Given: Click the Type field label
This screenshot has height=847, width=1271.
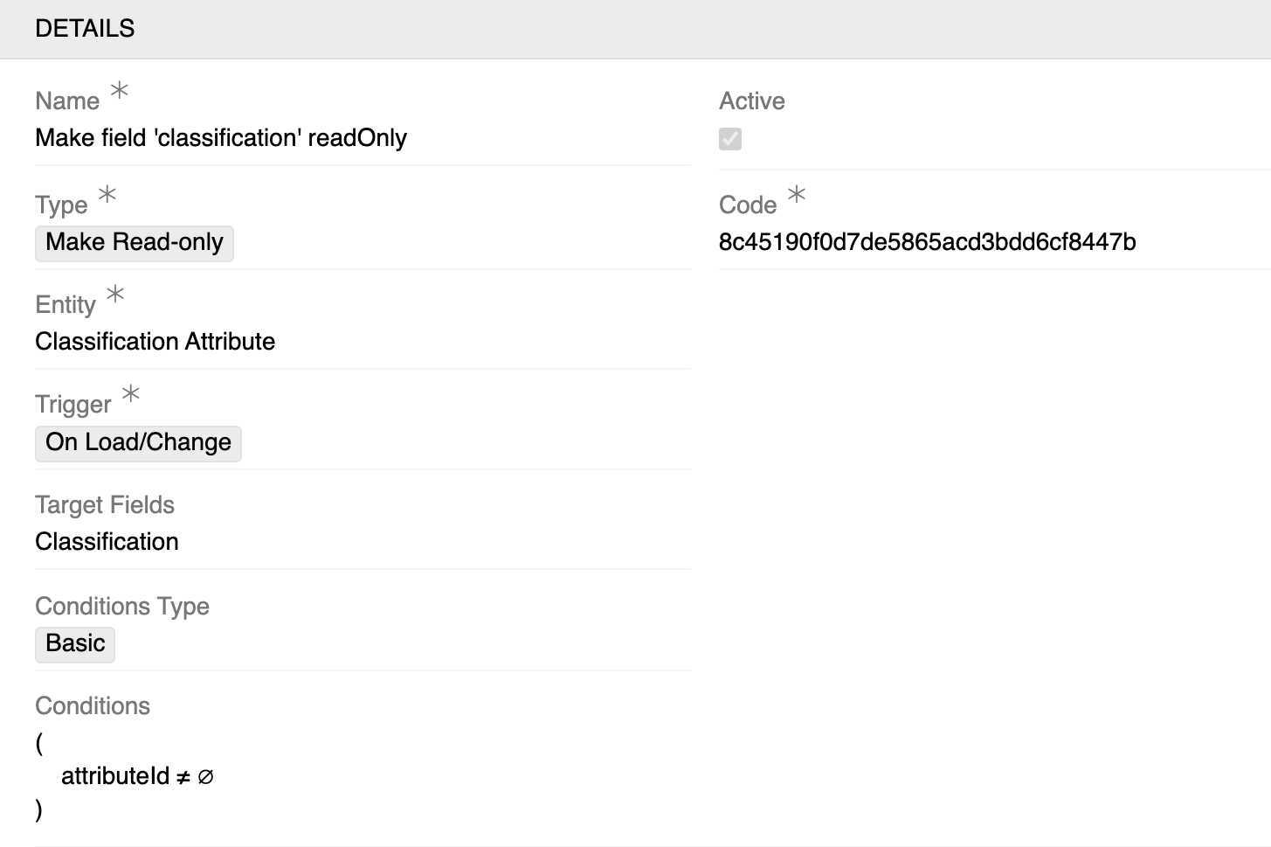Looking at the screenshot, I should pos(61,205).
